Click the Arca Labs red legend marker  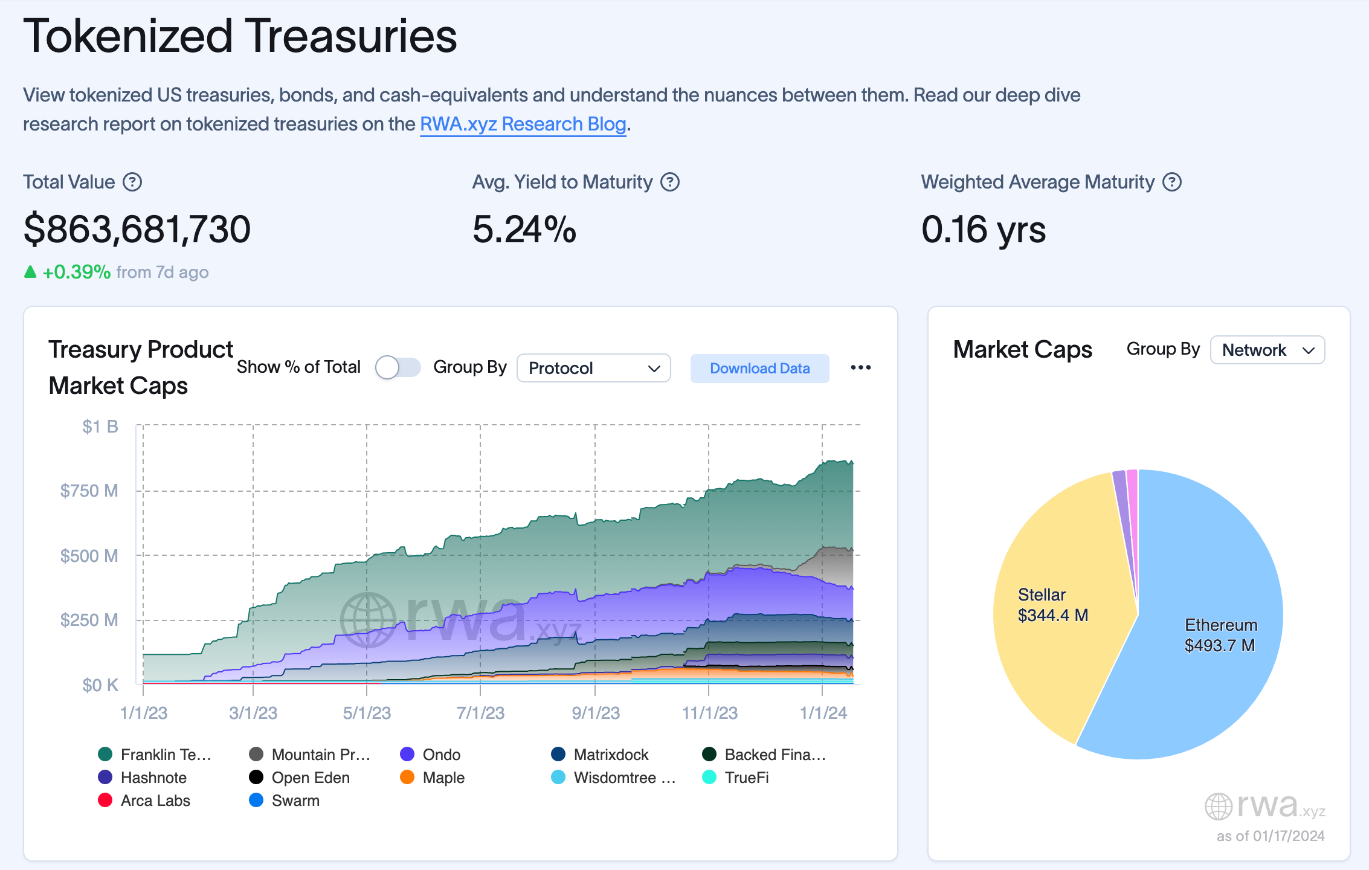point(105,800)
